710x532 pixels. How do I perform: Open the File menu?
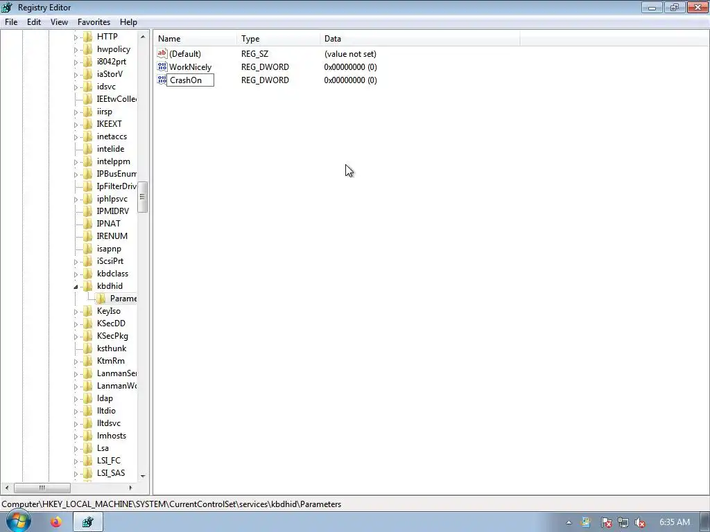tap(11, 22)
